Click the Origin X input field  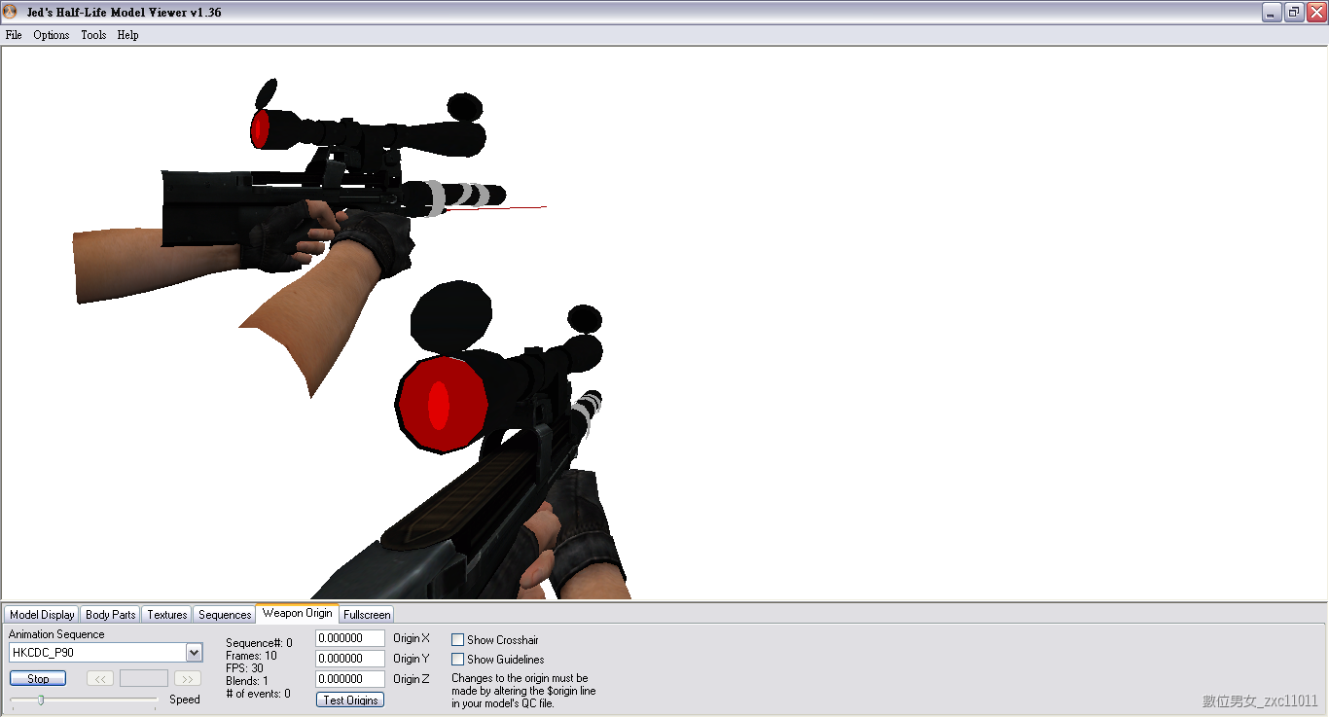(x=350, y=638)
